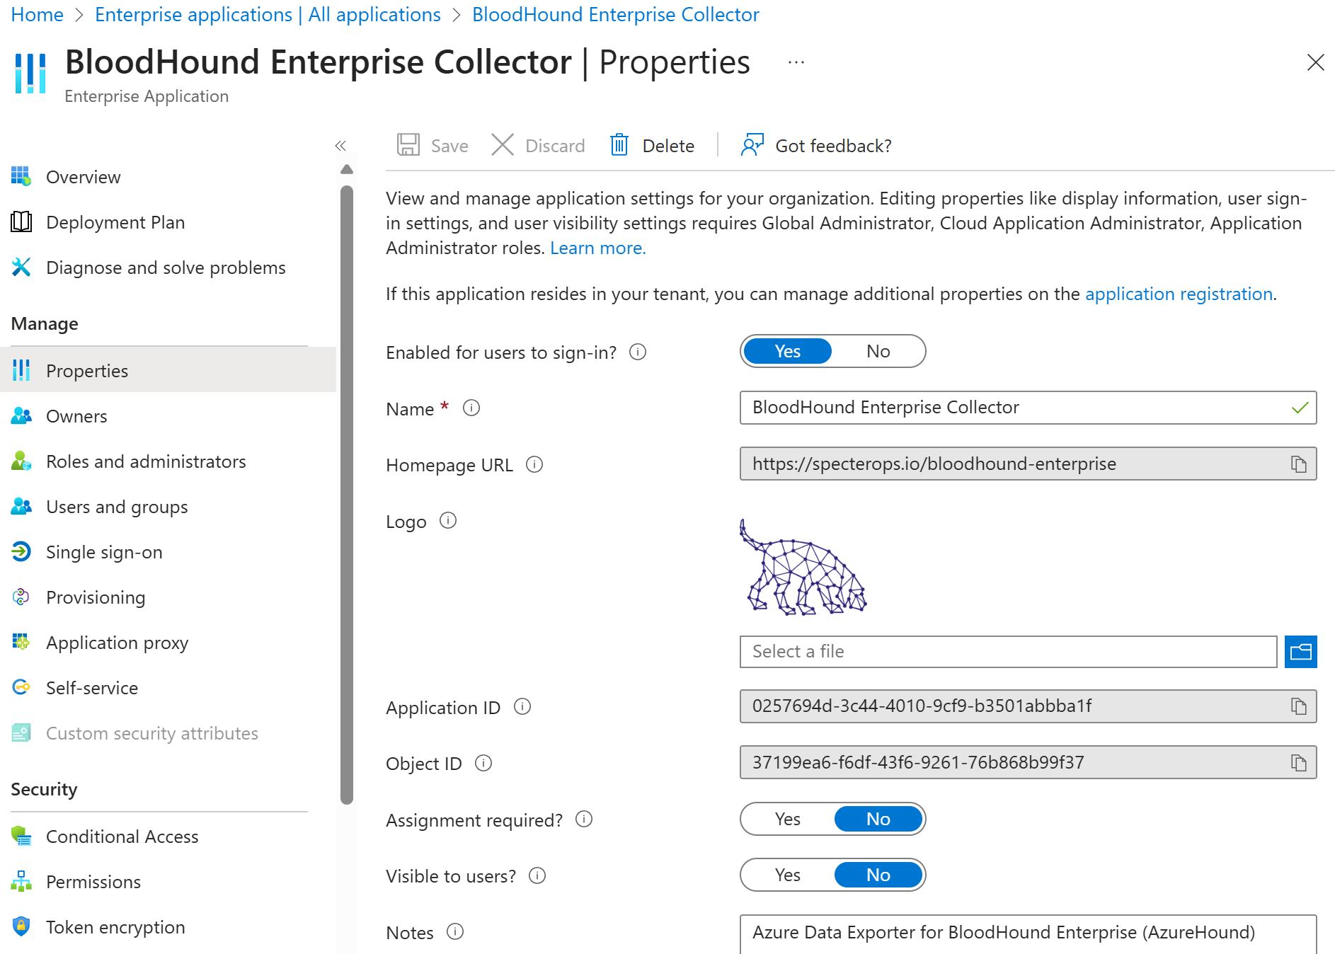
Task: Show info tooltip for Object ID
Action: [483, 763]
